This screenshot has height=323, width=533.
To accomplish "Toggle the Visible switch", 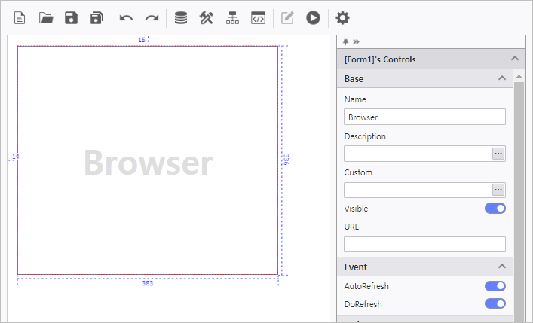I will (x=495, y=209).
